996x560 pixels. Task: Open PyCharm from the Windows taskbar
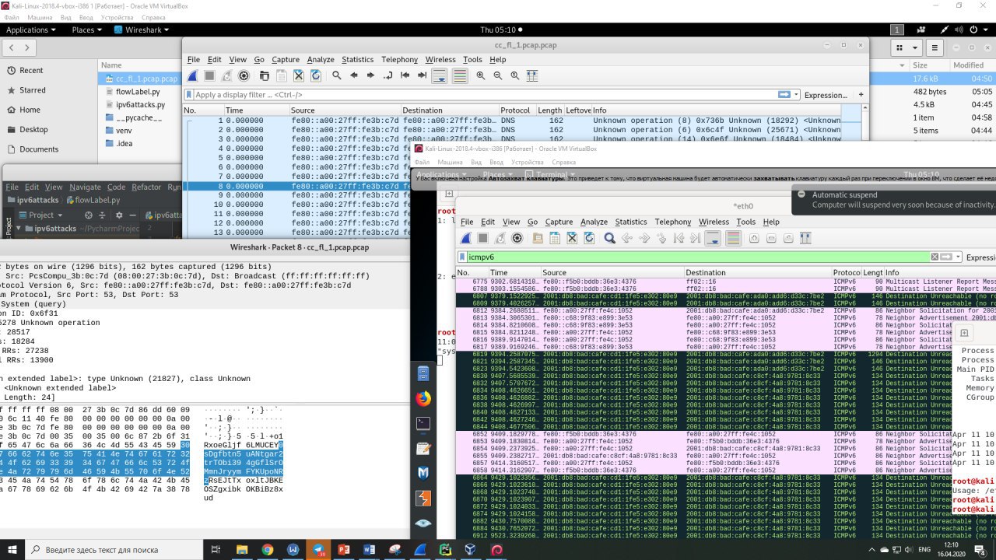pyautogui.click(x=446, y=549)
